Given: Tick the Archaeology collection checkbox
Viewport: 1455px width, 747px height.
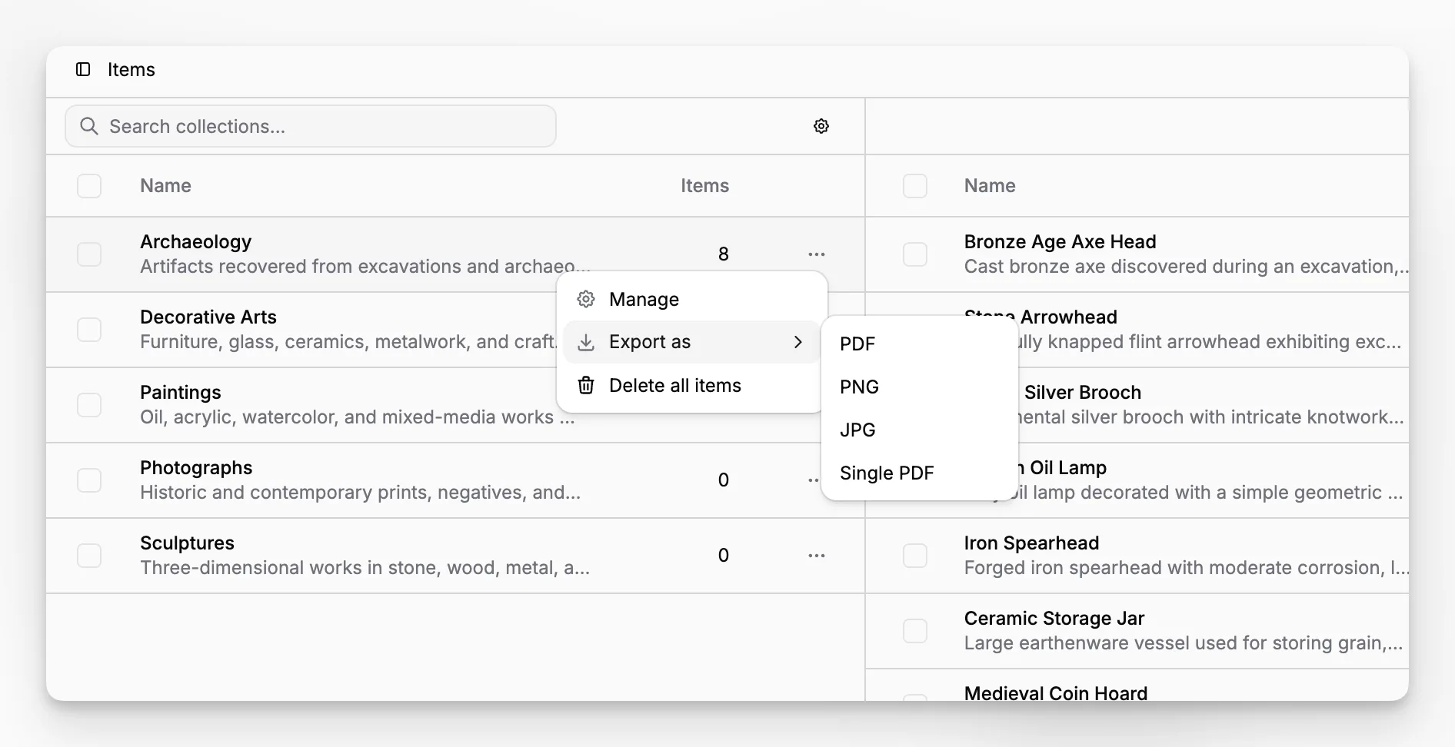Looking at the screenshot, I should coord(89,254).
